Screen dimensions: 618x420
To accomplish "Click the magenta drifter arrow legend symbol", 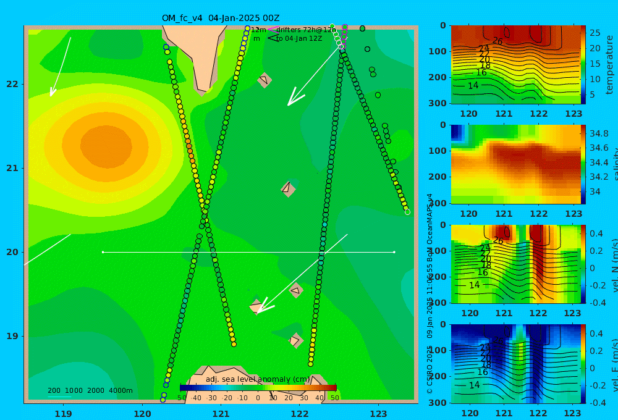I will (273, 30).
